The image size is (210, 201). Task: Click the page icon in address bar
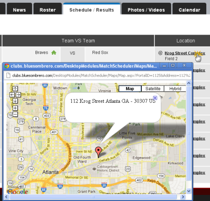pos(8,75)
